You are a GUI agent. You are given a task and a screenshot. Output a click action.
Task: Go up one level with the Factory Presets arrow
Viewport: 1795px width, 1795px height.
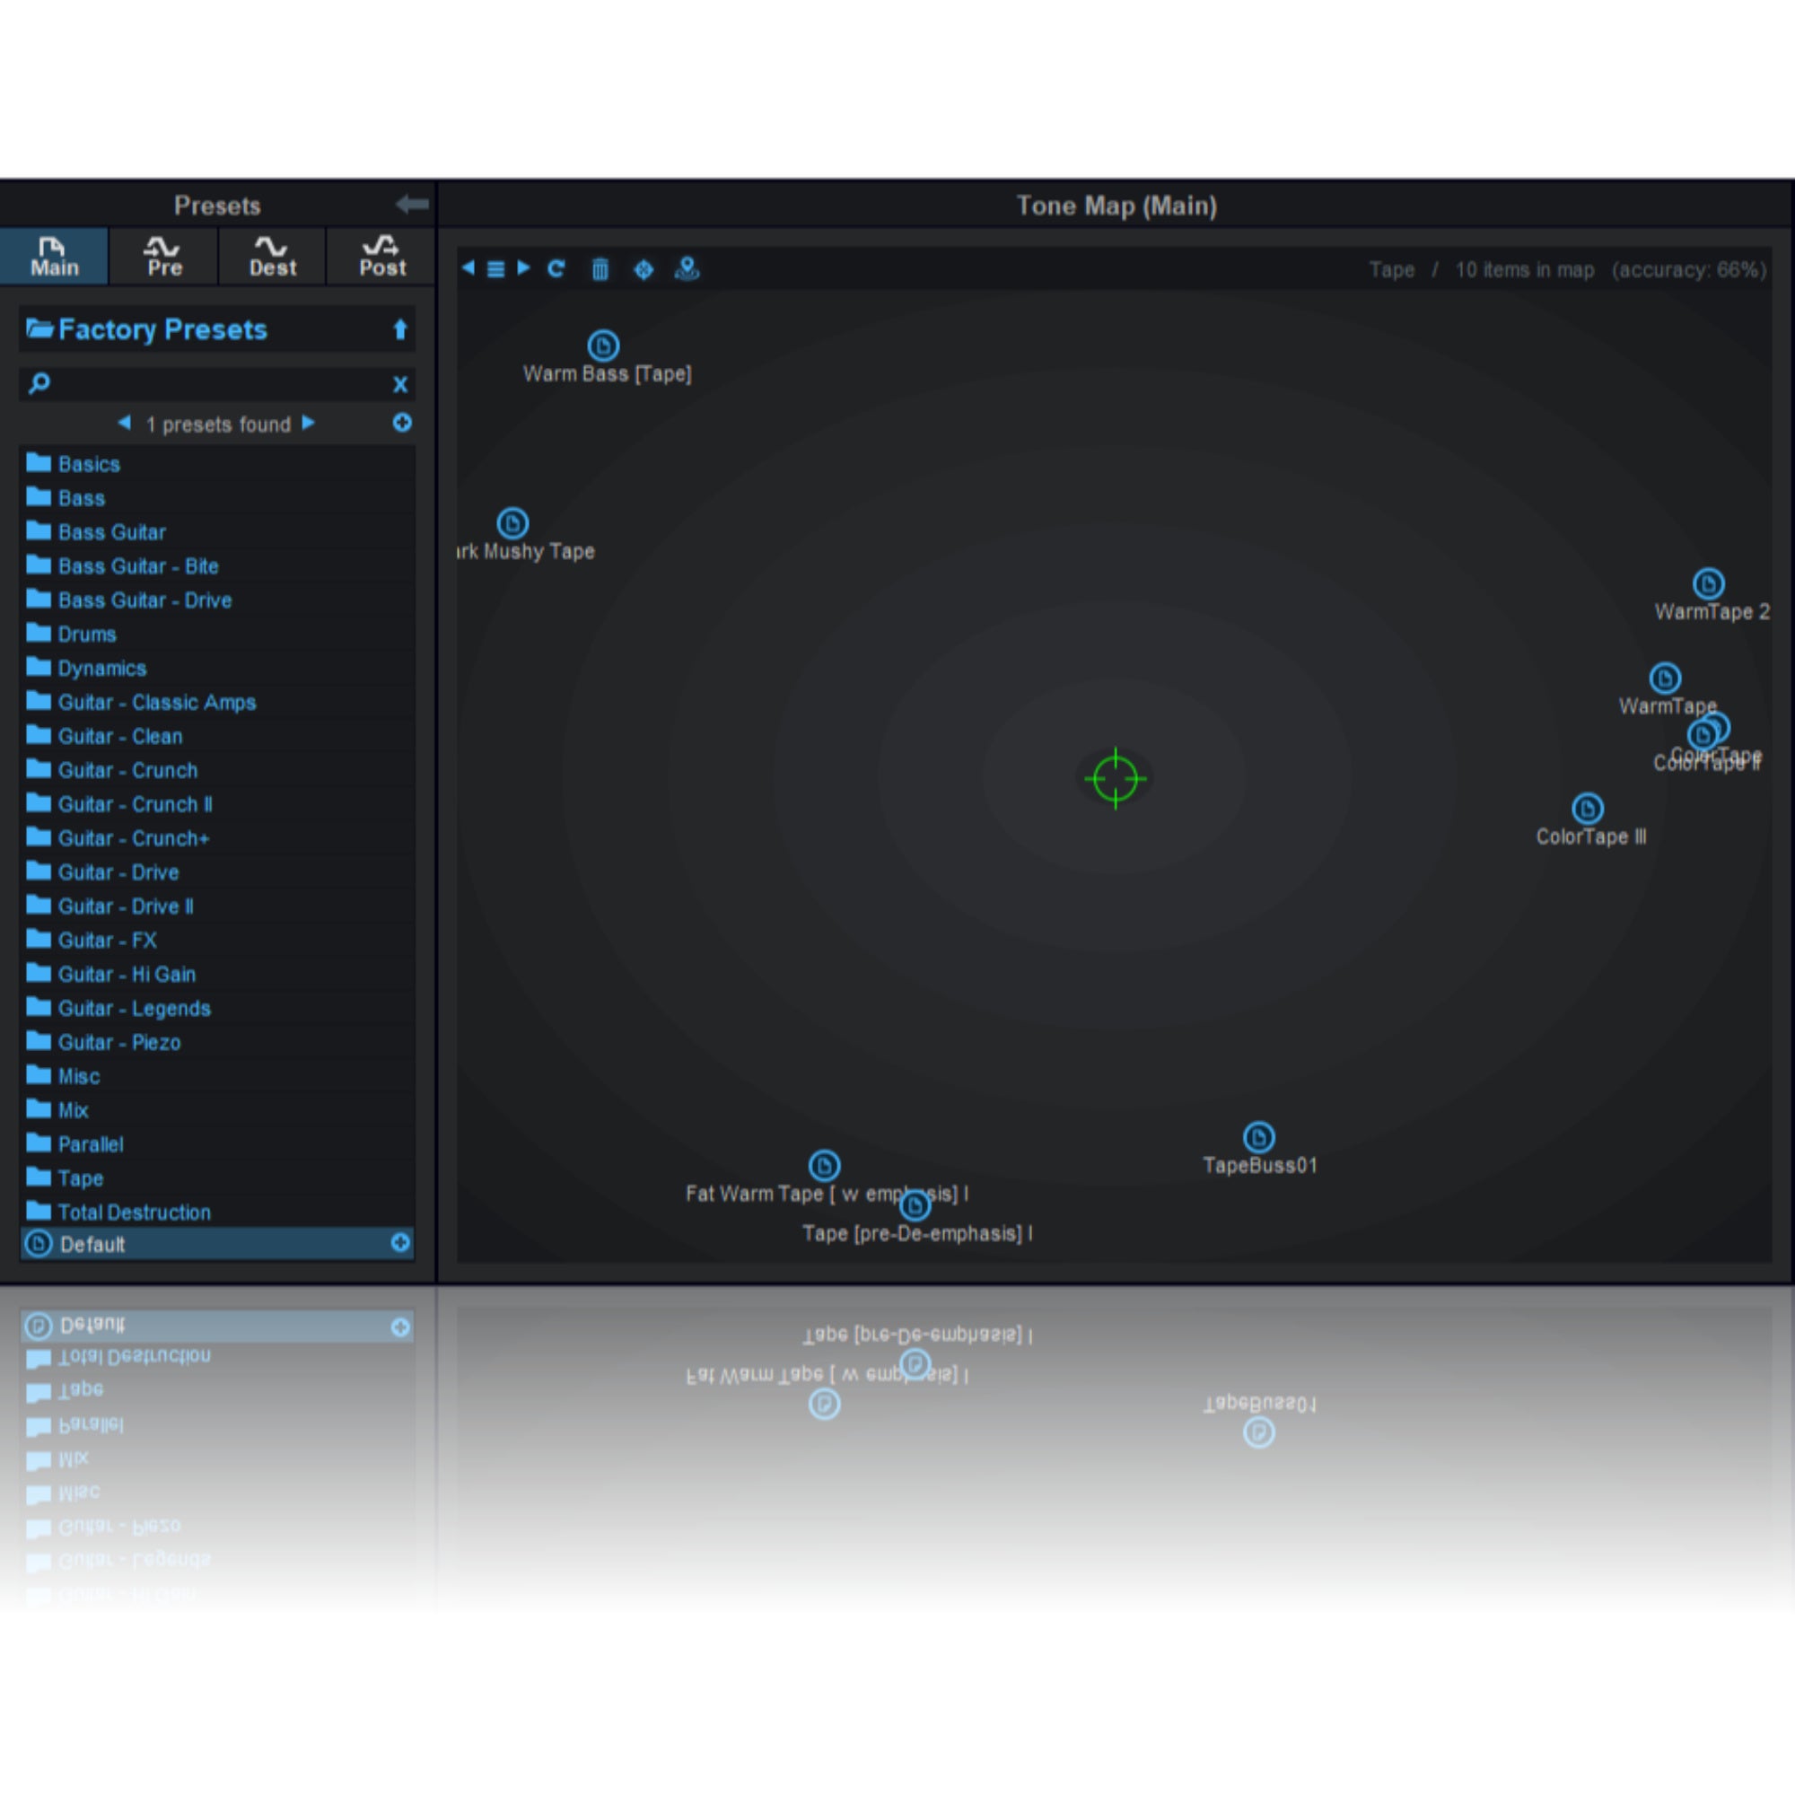click(x=400, y=329)
